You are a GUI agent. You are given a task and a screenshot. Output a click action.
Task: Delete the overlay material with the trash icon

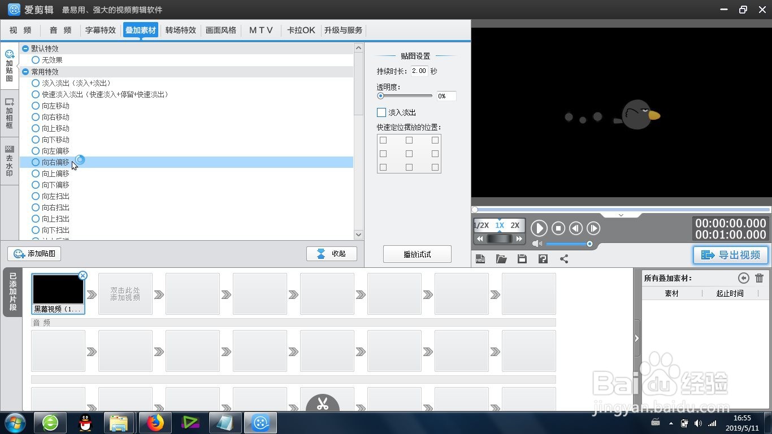click(759, 278)
